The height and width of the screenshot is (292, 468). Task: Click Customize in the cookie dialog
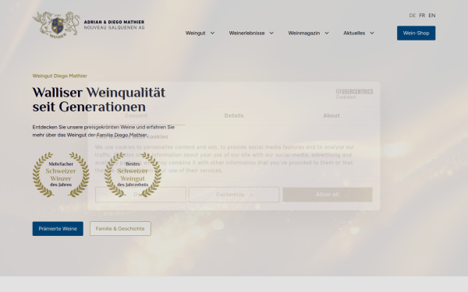(x=234, y=195)
